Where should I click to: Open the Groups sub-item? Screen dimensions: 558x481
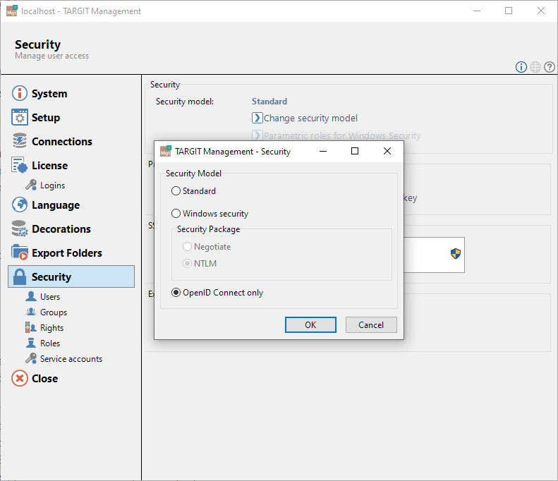[x=54, y=312]
